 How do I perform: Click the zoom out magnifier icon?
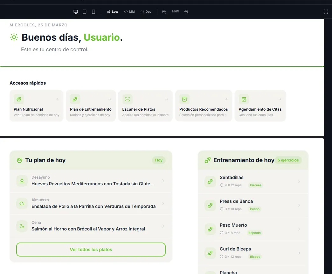coord(164,12)
